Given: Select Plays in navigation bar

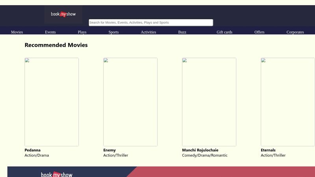Looking at the screenshot, I should click(82, 32).
